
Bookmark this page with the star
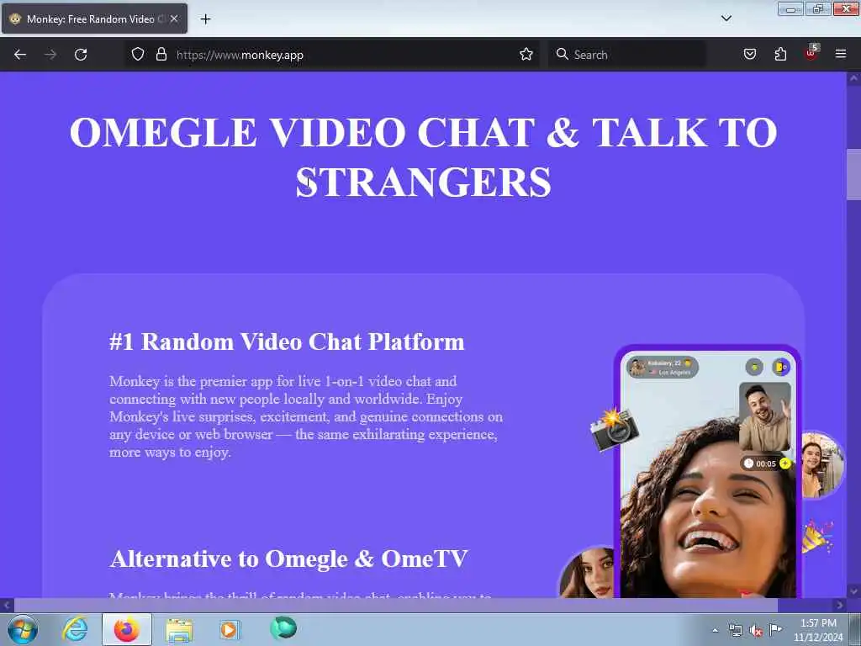pos(526,55)
